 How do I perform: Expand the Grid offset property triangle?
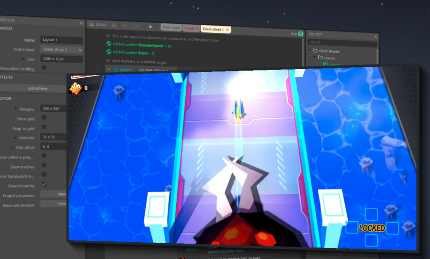pos(11,147)
